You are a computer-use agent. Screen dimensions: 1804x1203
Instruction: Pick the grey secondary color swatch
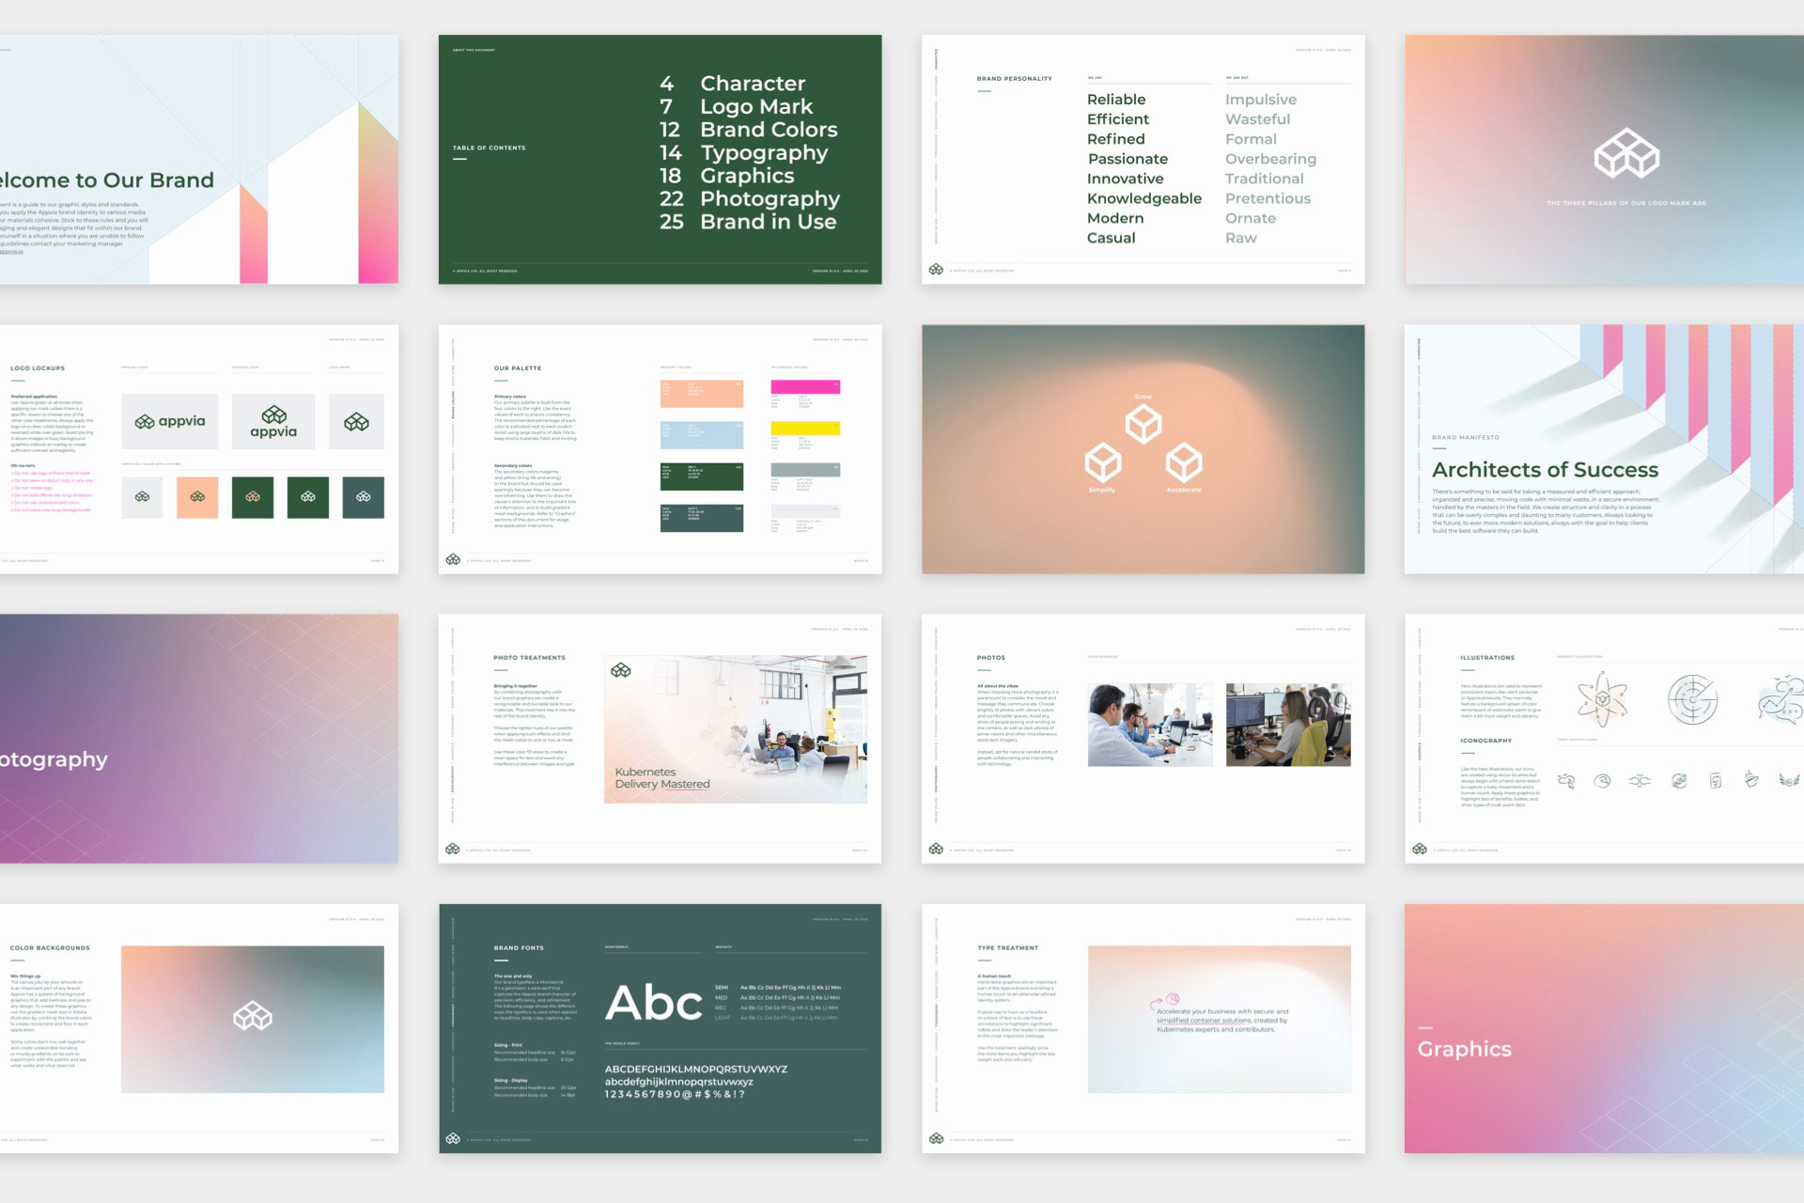[x=805, y=469]
